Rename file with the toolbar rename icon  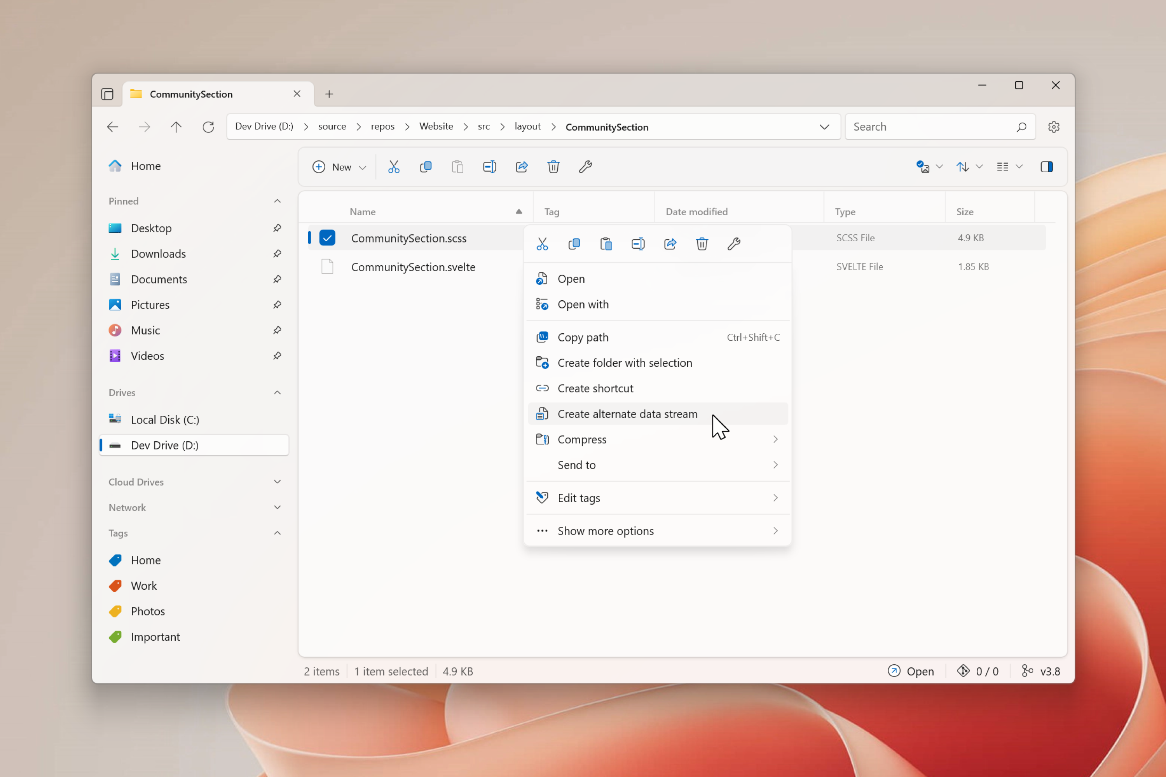(x=489, y=167)
